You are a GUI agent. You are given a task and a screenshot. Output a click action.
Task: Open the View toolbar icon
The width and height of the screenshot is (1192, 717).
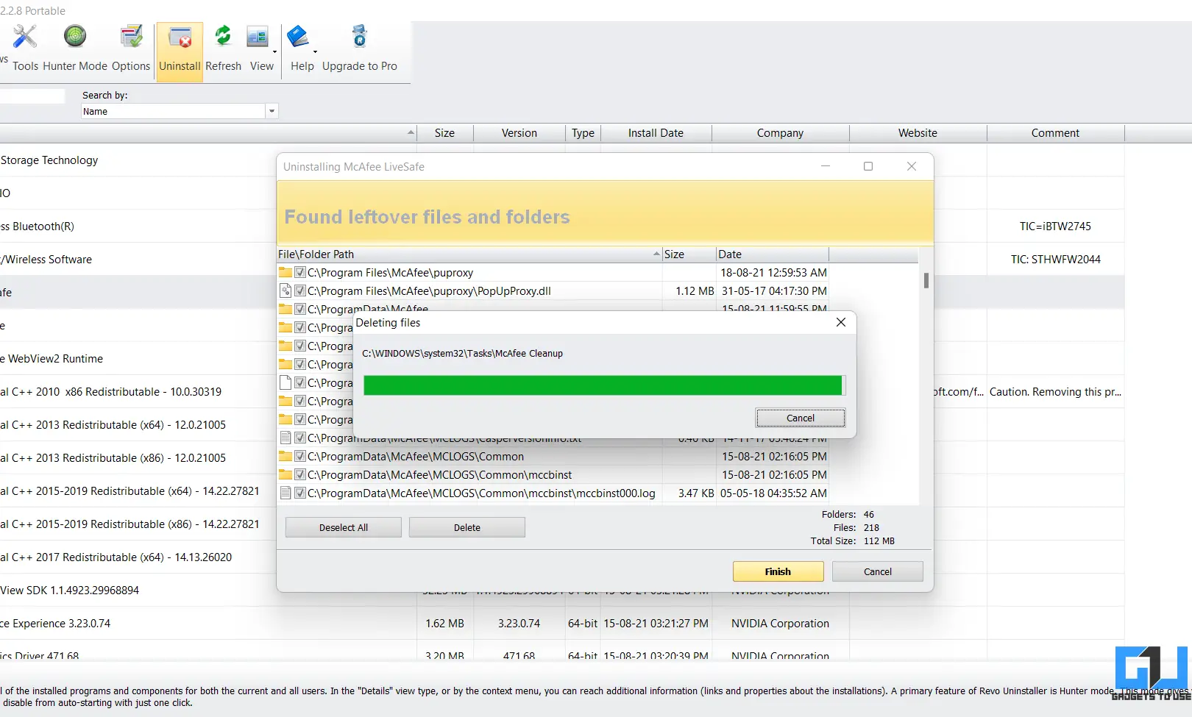[x=258, y=37]
